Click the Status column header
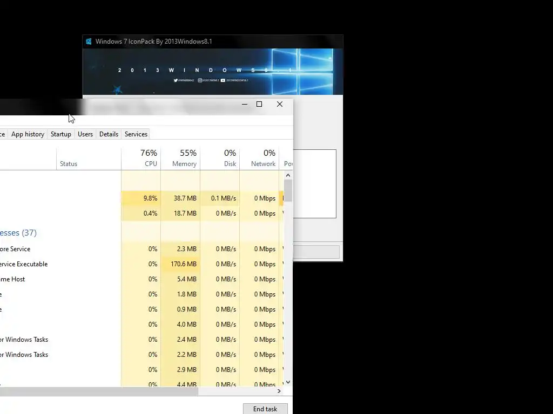The width and height of the screenshot is (553, 414). click(x=89, y=158)
